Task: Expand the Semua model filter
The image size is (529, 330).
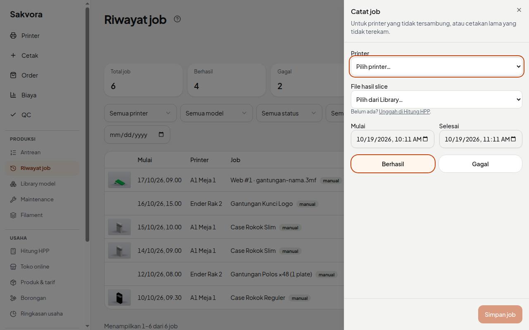Action: point(217,113)
